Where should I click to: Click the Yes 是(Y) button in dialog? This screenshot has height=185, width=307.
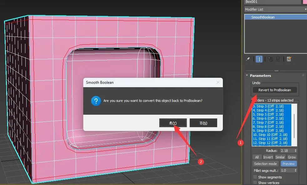pos(173,123)
